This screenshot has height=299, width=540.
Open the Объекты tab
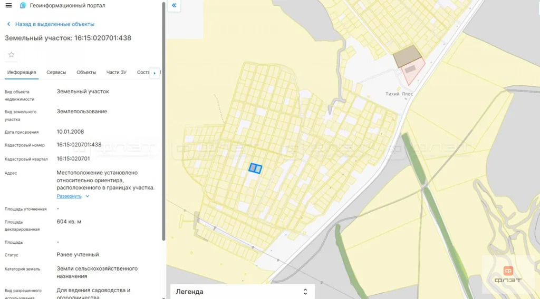pyautogui.click(x=86, y=73)
